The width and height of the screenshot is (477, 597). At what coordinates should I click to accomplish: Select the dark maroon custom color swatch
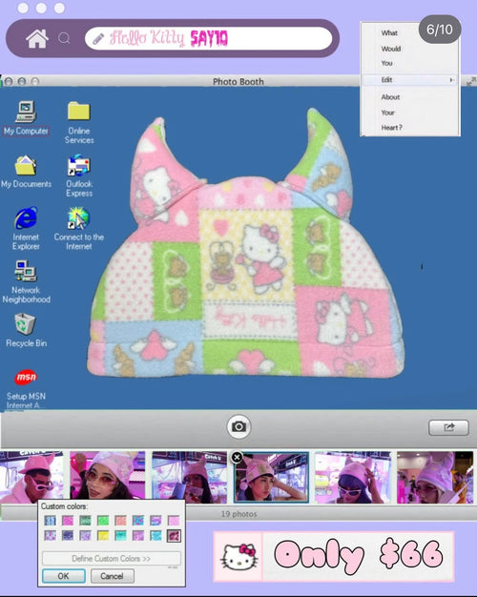tap(174, 536)
